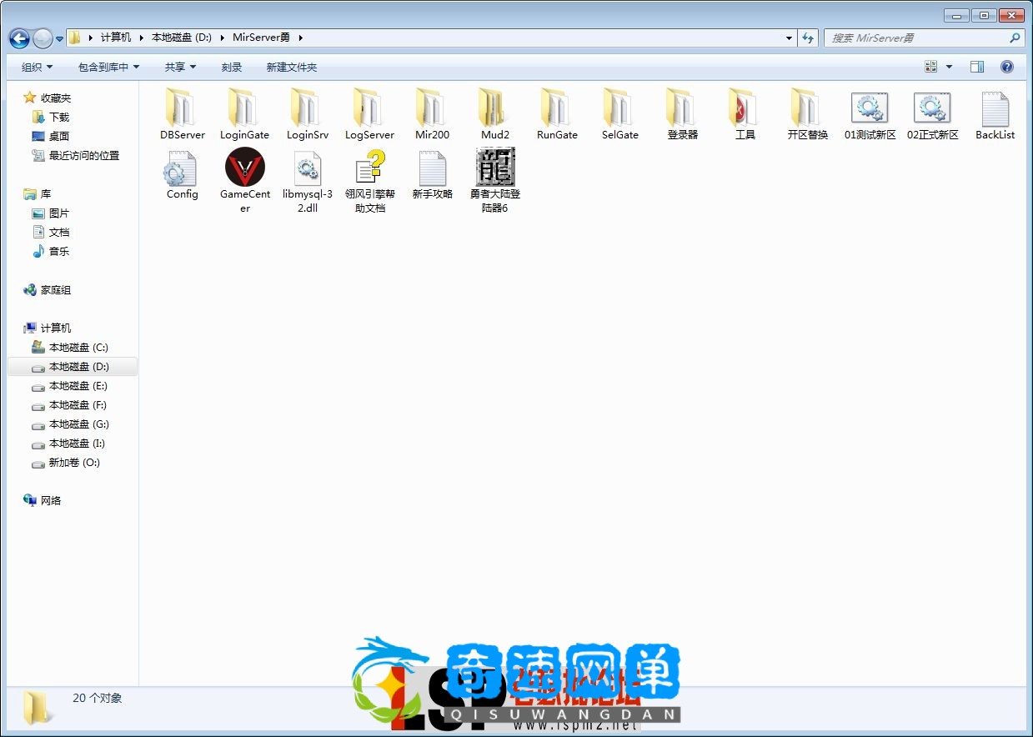
Task: Select the 勇者大陆登陆器6 launcher icon
Action: point(495,168)
